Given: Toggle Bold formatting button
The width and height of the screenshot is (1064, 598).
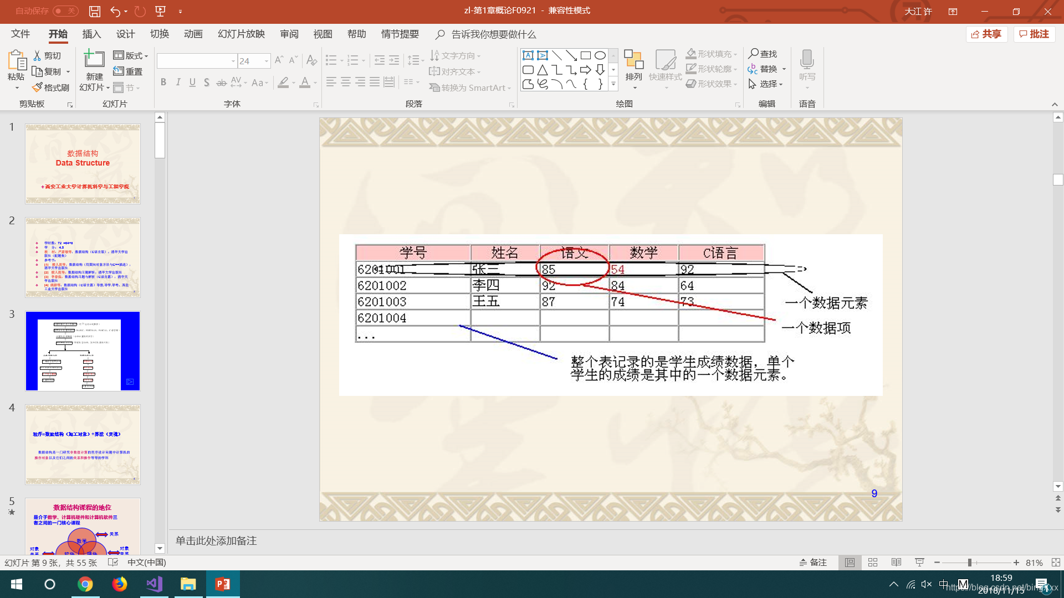Looking at the screenshot, I should click(163, 83).
